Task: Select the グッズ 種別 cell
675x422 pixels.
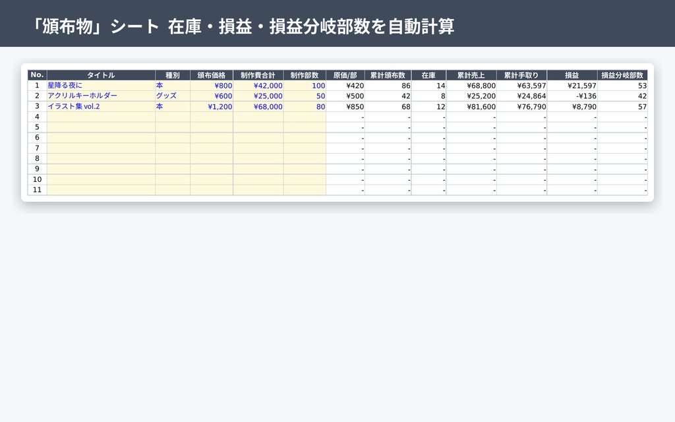Action: click(173, 96)
